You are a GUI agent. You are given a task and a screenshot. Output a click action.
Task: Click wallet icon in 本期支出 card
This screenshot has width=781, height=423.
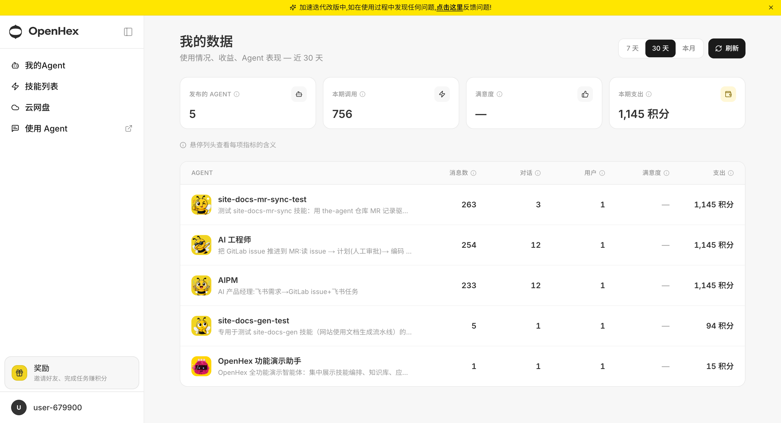(728, 94)
